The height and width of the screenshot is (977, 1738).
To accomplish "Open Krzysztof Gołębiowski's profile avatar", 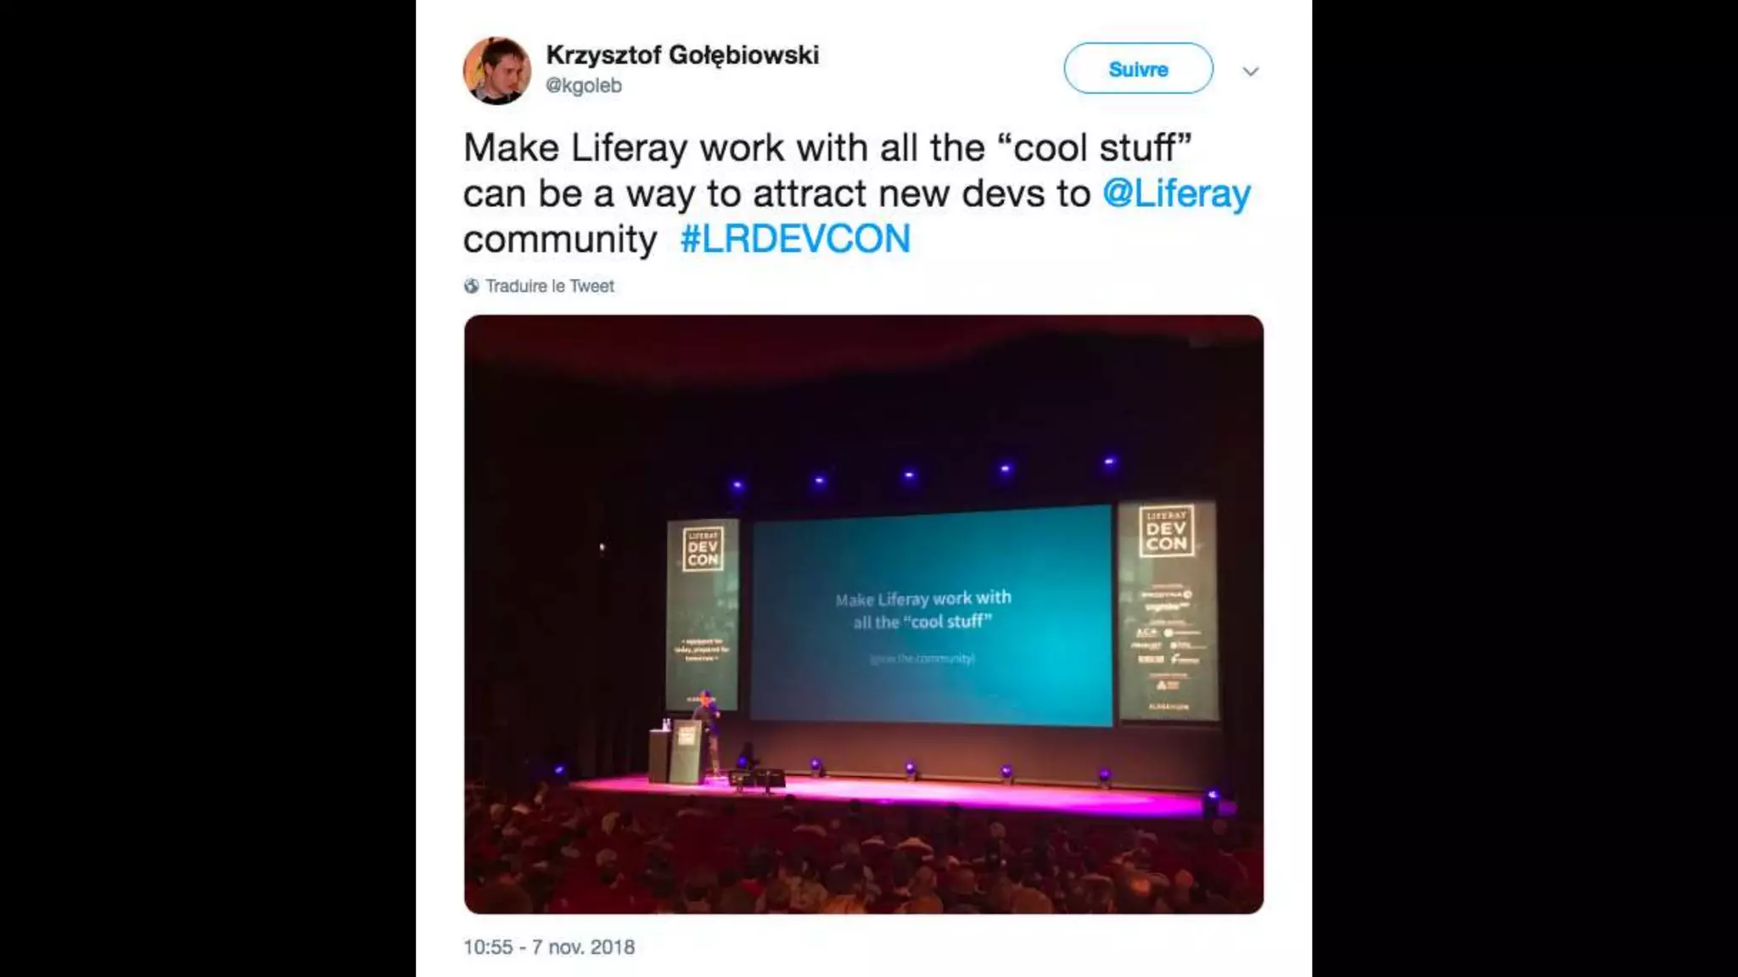I will click(497, 70).
